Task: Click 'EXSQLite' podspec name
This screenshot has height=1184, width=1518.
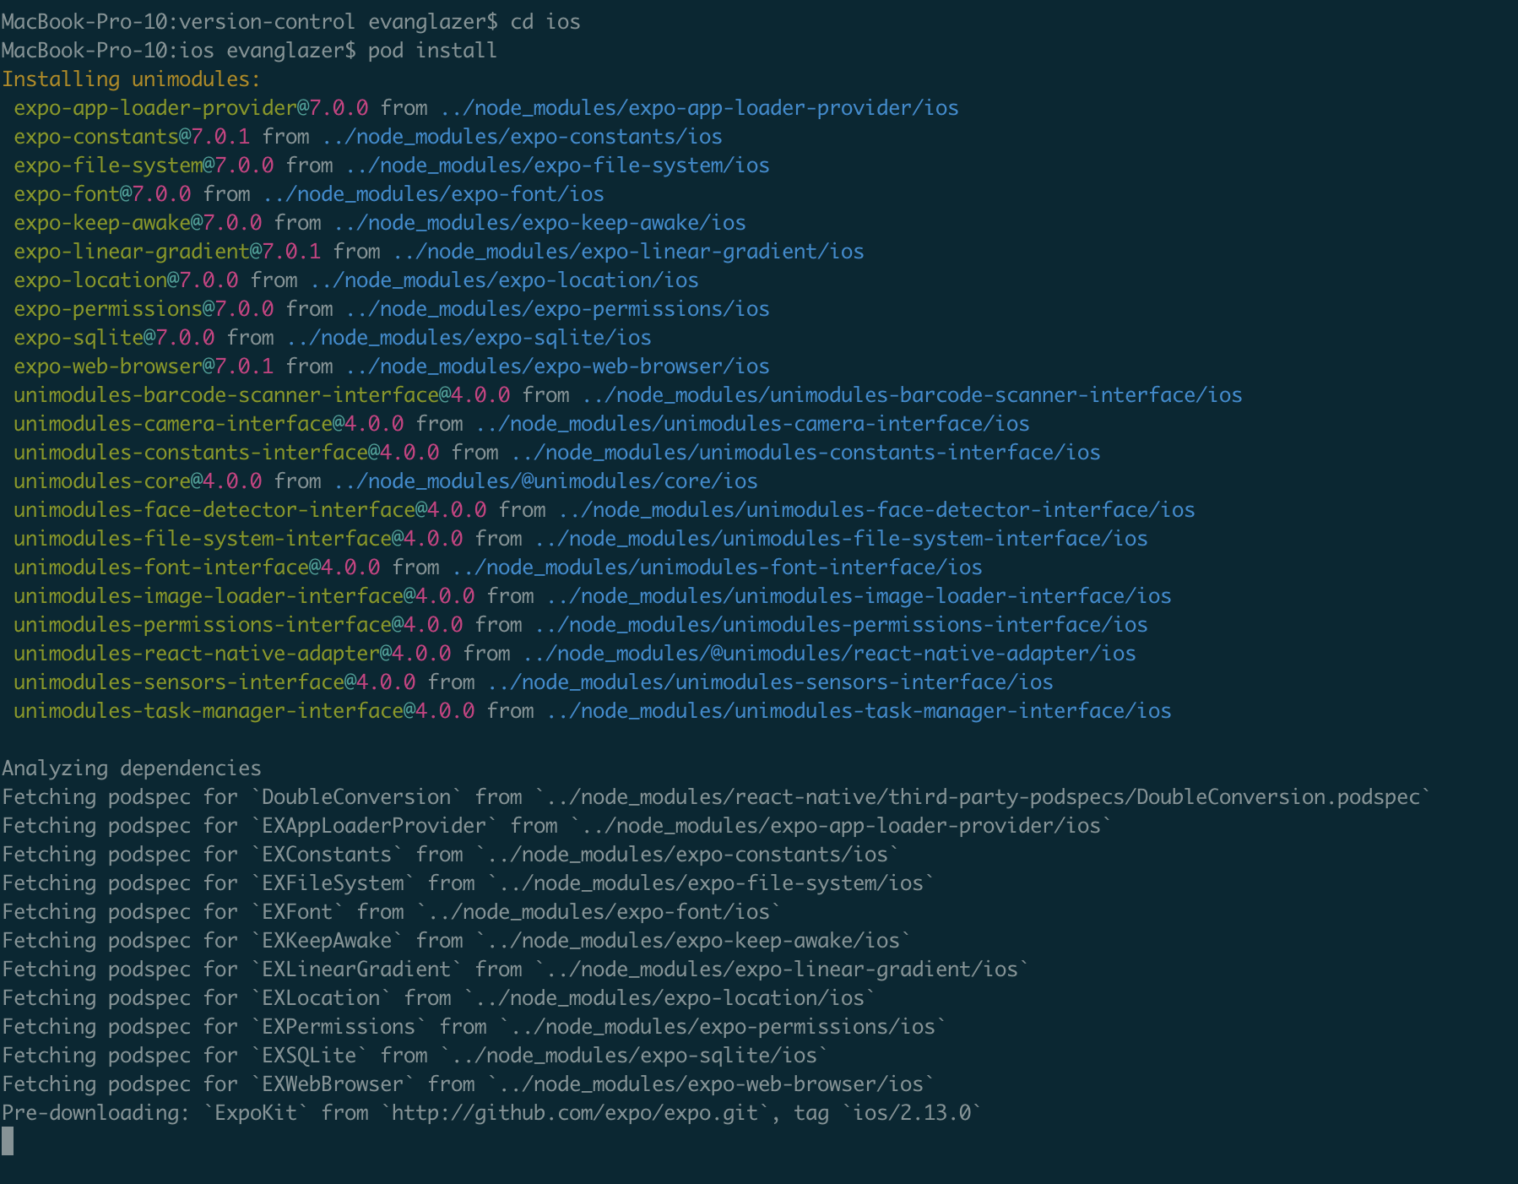Action: (309, 1056)
